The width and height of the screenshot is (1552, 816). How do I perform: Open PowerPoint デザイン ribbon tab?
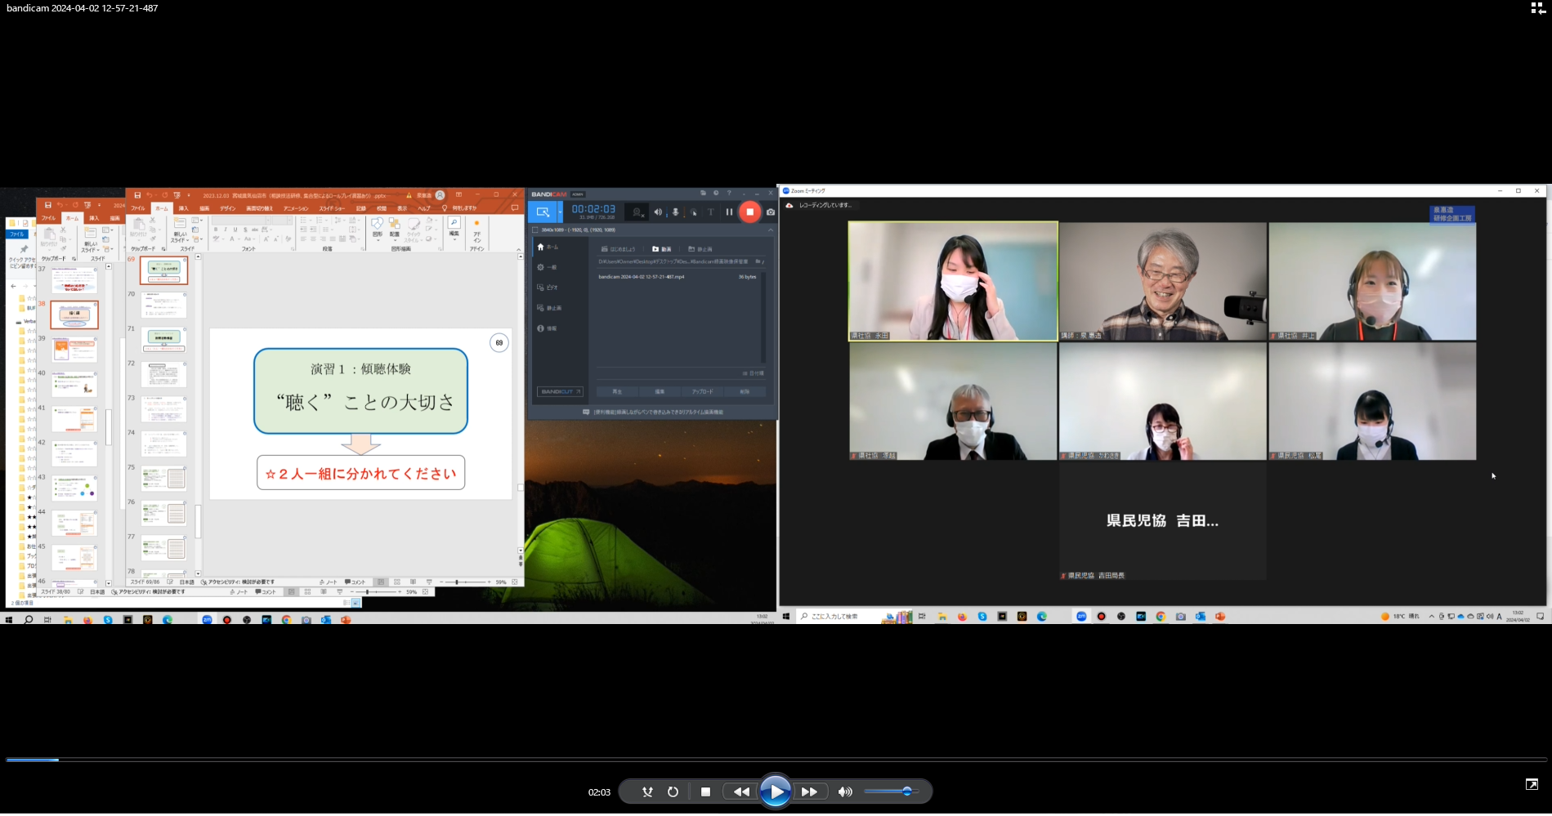coord(227,208)
